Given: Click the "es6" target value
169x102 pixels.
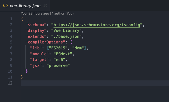Looking at the screenshot, I should coord(59,60).
